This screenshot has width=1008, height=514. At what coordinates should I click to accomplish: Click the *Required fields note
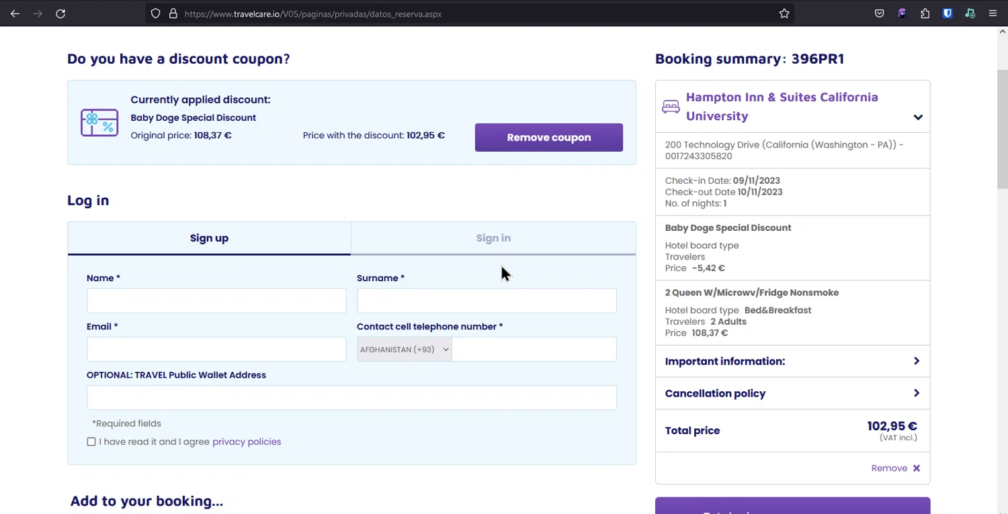tap(126, 423)
